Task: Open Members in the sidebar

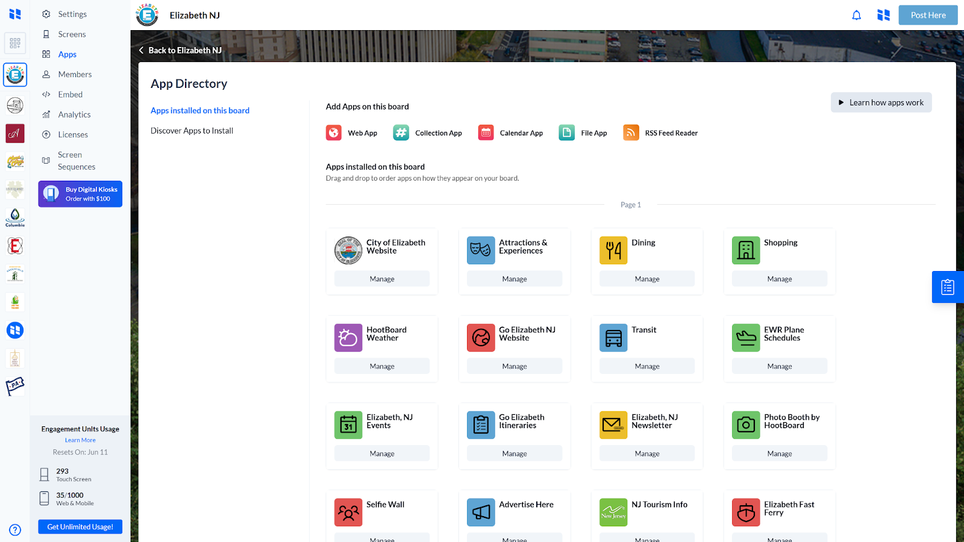Action: [67, 75]
